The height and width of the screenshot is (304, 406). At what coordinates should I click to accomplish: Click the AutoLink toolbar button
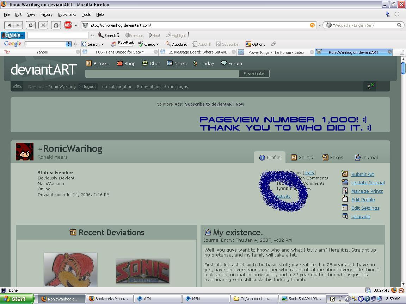(x=176, y=44)
